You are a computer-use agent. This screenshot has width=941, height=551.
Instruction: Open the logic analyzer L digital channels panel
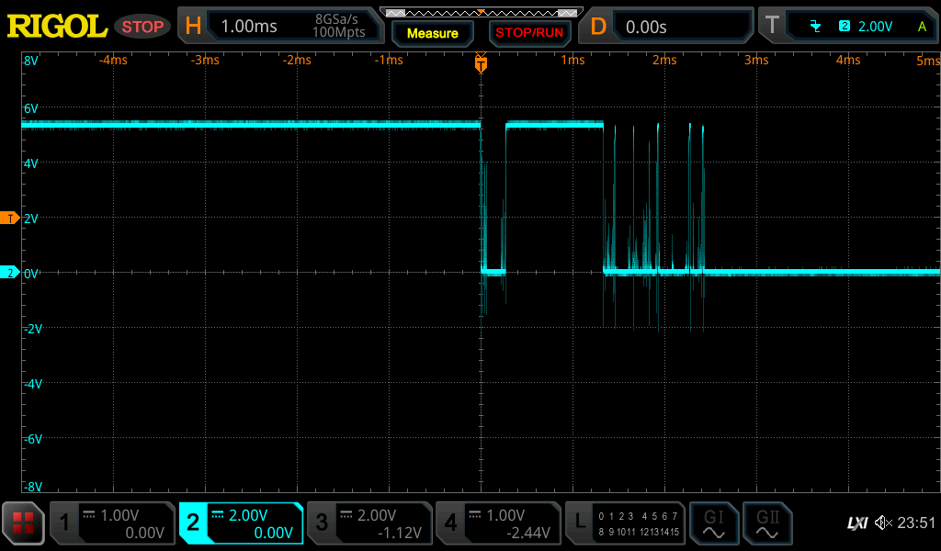pos(625,523)
